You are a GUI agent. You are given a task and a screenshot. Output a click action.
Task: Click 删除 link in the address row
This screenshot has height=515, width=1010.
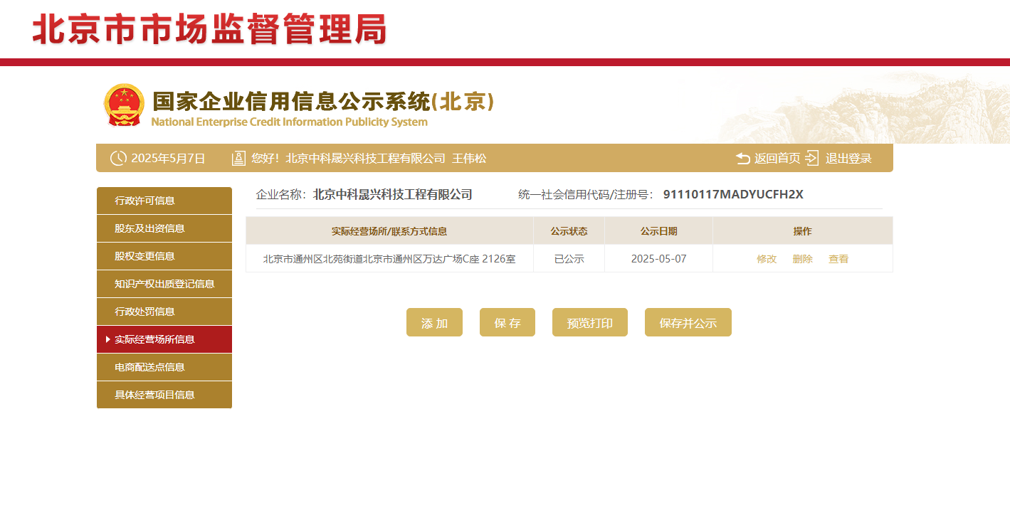click(x=803, y=259)
